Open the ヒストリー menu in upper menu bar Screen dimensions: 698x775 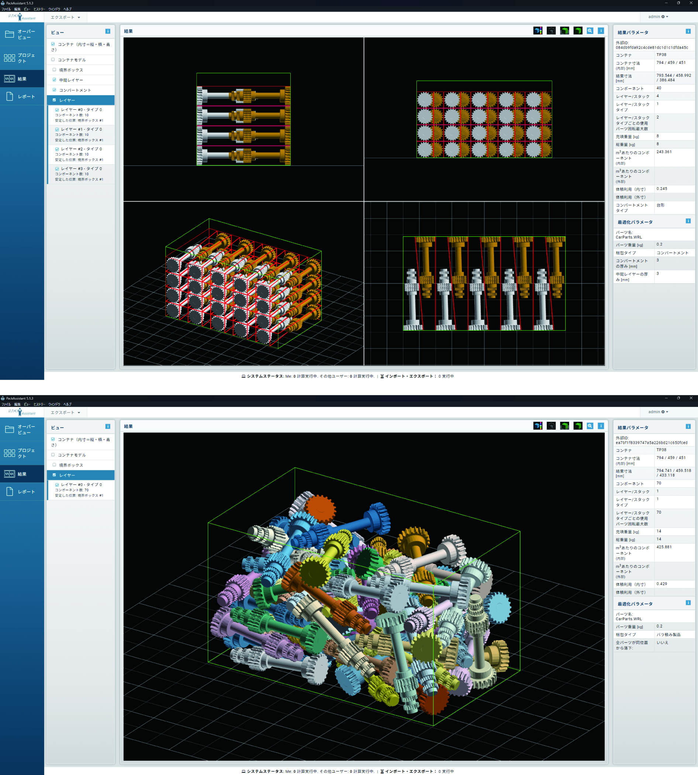coord(39,9)
